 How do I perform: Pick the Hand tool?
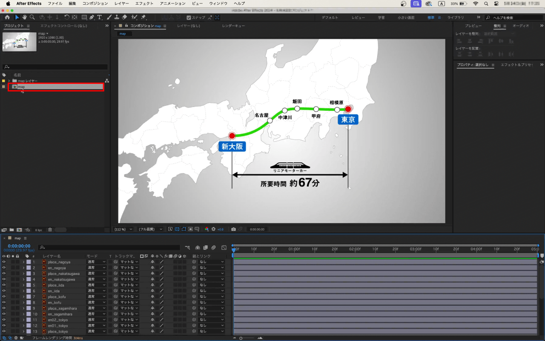[x=25, y=17]
